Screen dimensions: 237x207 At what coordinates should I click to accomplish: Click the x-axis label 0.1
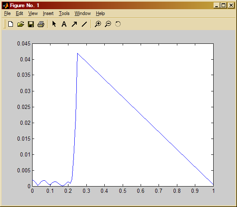pos(50,191)
